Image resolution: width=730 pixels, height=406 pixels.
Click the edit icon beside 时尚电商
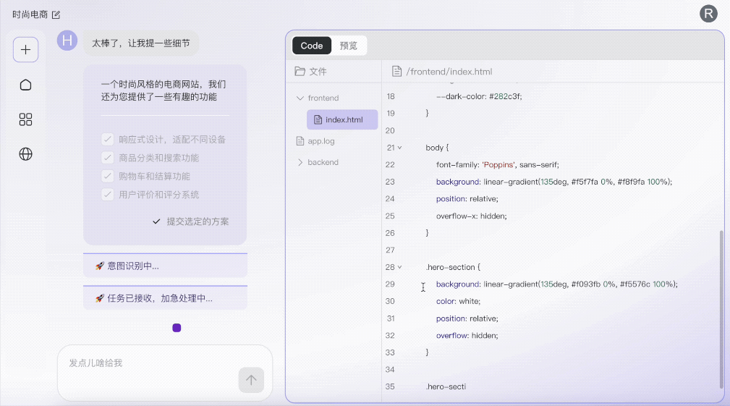[56, 15]
